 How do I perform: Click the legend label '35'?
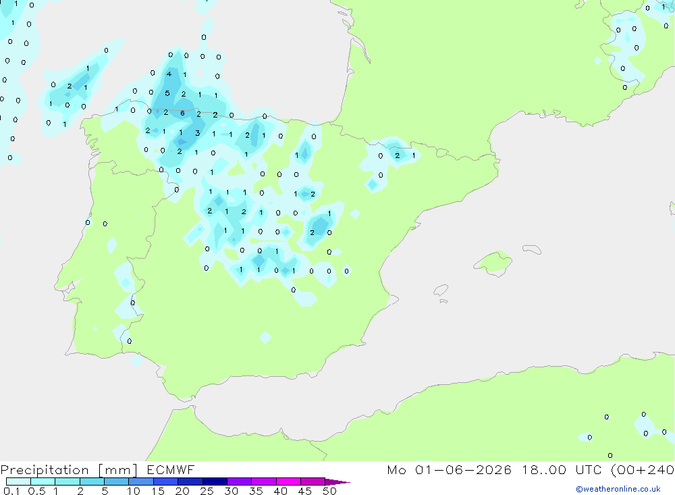(256, 491)
